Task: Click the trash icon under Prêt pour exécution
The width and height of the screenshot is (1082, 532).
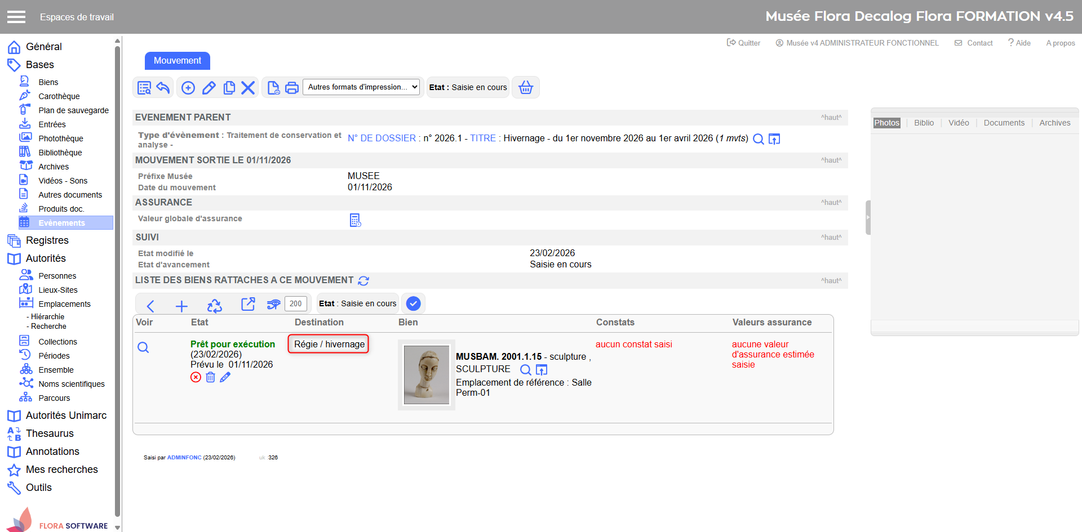Action: click(x=210, y=377)
